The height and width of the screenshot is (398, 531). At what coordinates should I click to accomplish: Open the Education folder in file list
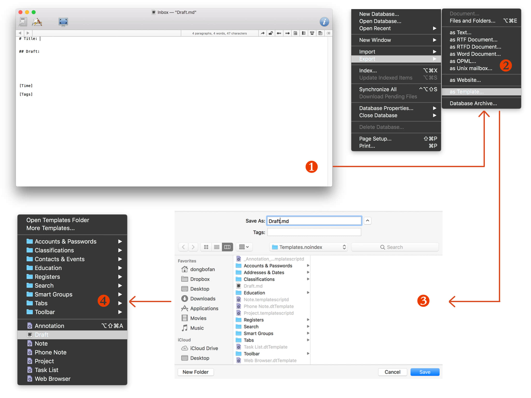[x=254, y=293]
